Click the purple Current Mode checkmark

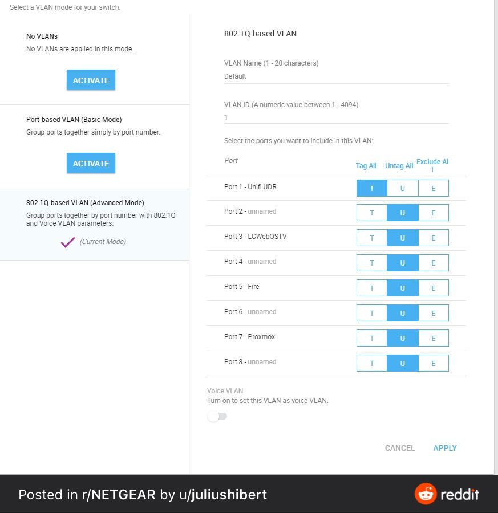(68, 242)
